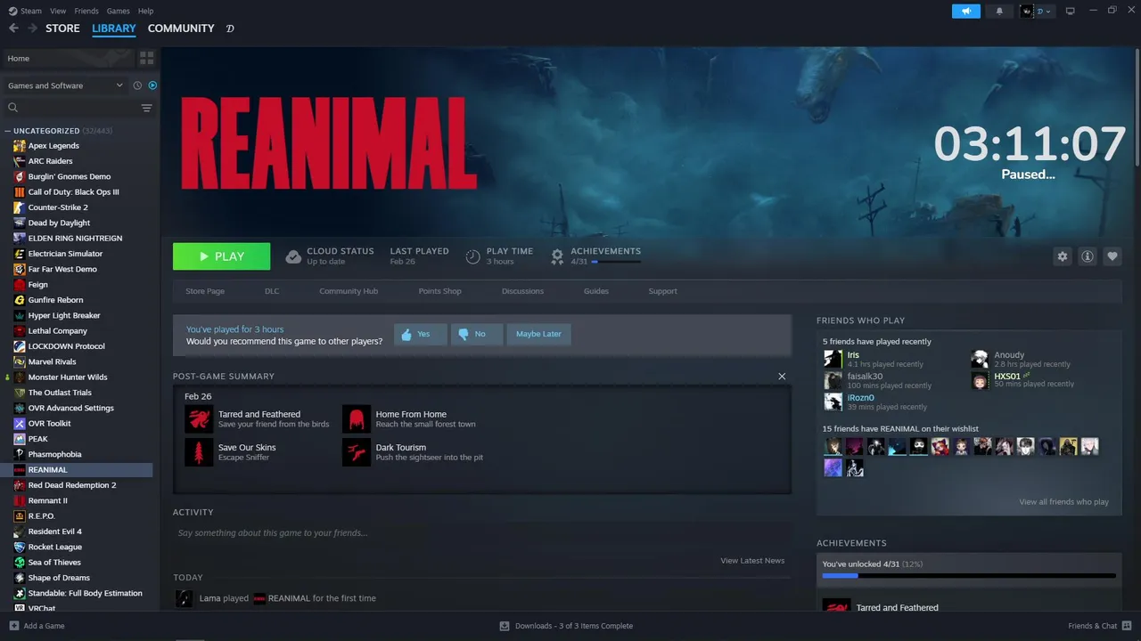The height and width of the screenshot is (641, 1141).
Task: Open the COMMUNITY tab
Action: coord(181,28)
